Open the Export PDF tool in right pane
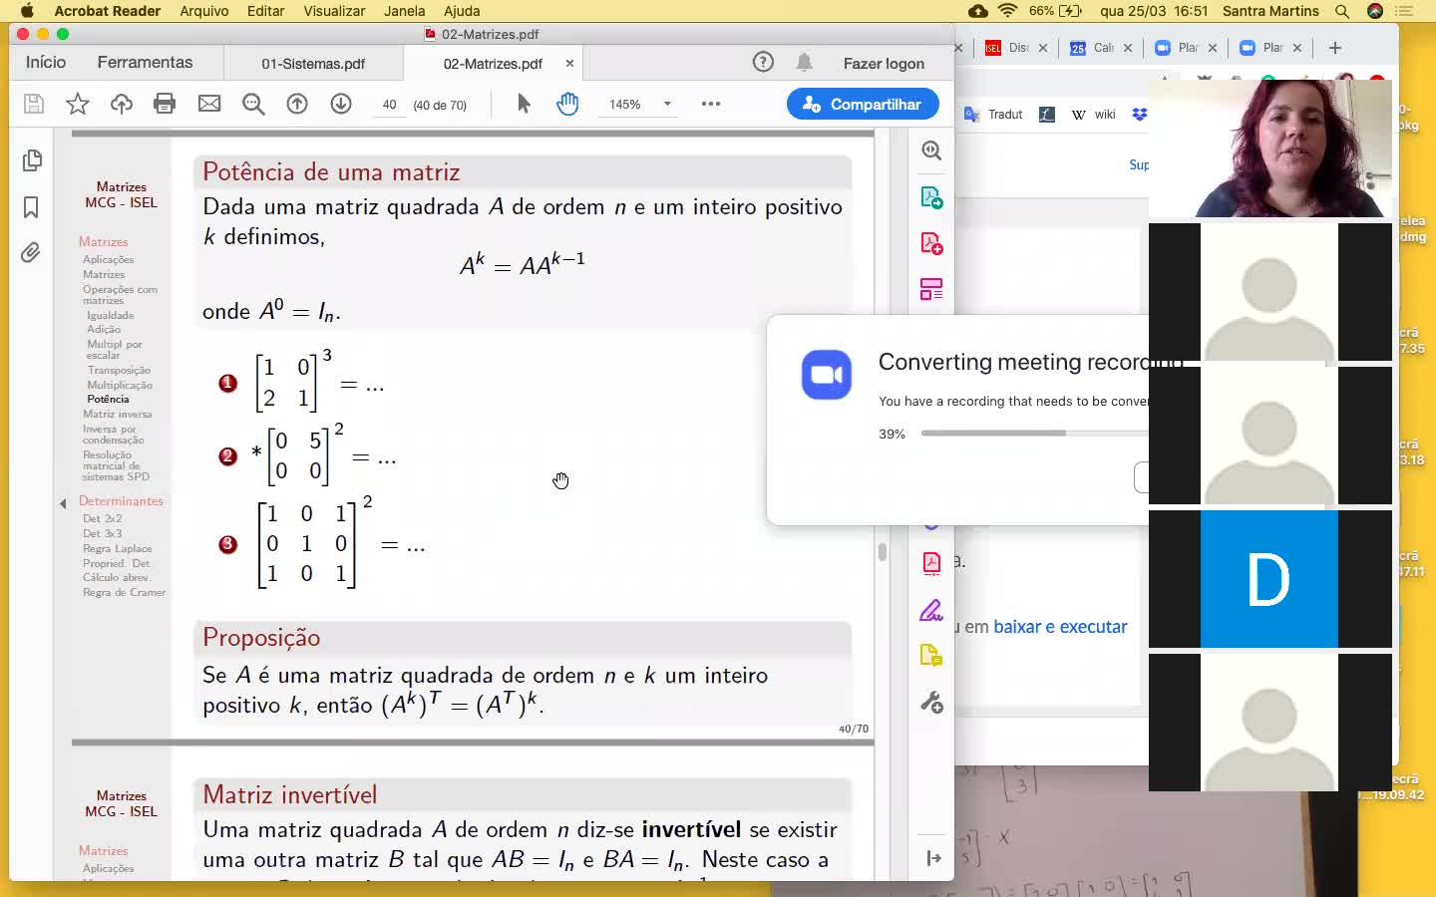This screenshot has height=897, width=1436. pyautogui.click(x=931, y=197)
